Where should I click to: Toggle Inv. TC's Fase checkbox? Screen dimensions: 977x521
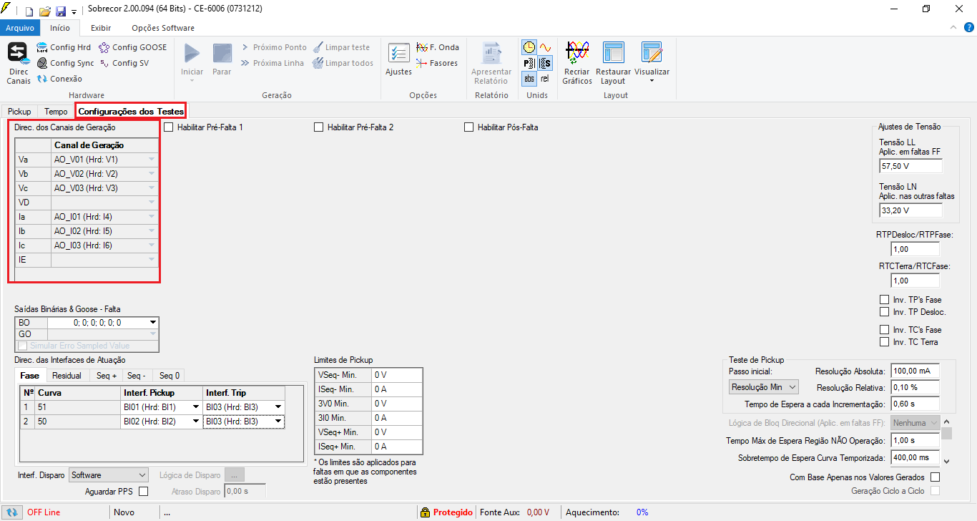[884, 330]
